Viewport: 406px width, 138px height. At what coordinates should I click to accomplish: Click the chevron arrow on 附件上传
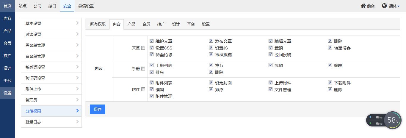77,89
